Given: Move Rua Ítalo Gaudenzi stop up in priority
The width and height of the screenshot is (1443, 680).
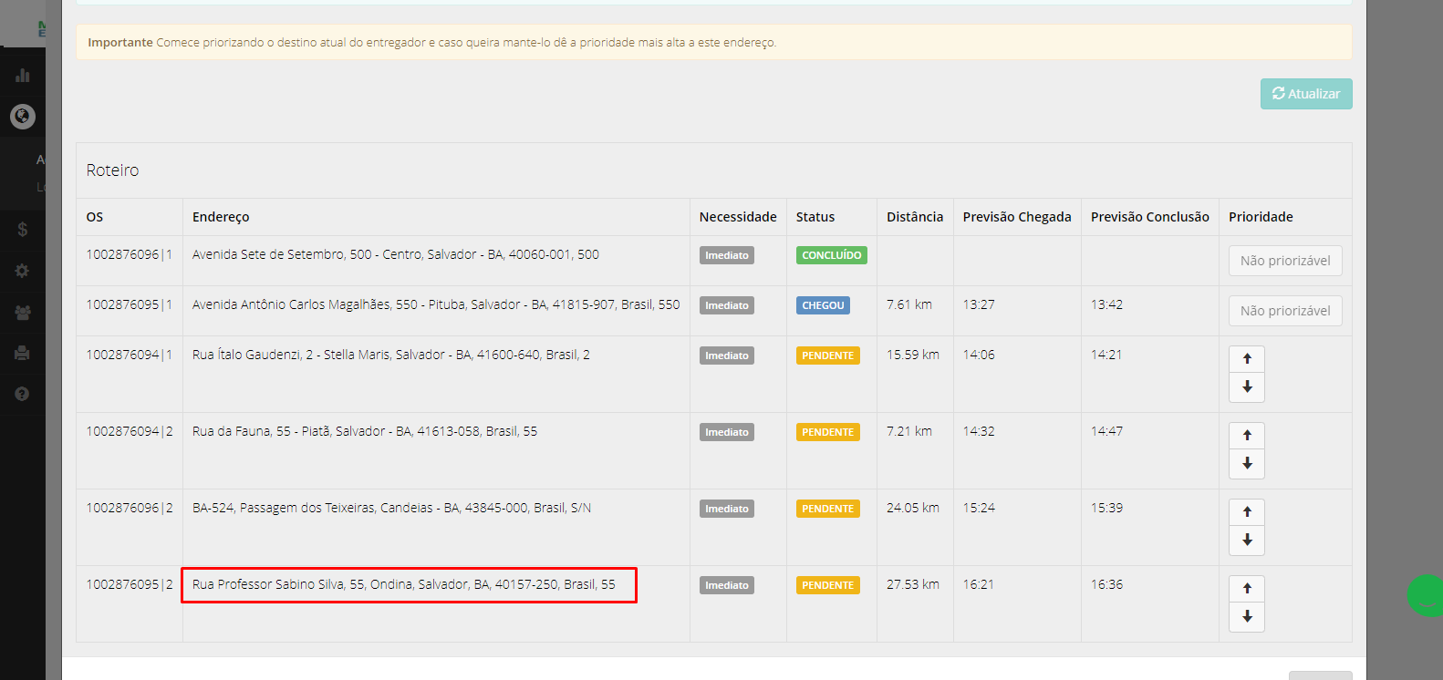Looking at the screenshot, I should tap(1247, 359).
